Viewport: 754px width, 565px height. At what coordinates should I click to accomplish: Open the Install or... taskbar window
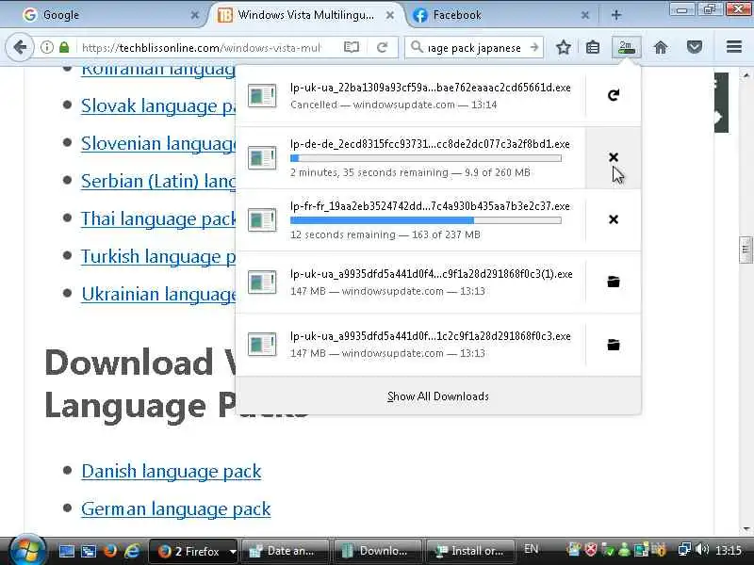470,551
